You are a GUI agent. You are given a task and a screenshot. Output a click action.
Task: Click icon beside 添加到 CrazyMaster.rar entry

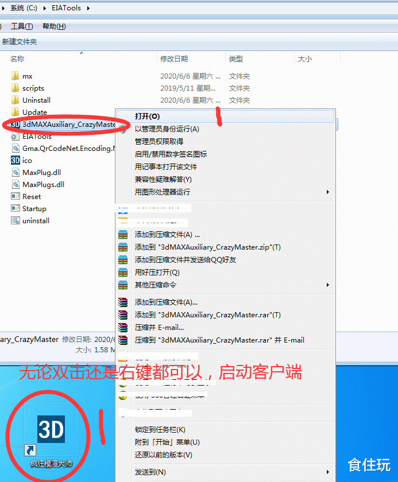pyautogui.click(x=123, y=315)
